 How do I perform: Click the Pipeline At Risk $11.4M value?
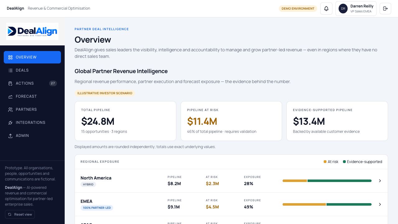tap(202, 121)
